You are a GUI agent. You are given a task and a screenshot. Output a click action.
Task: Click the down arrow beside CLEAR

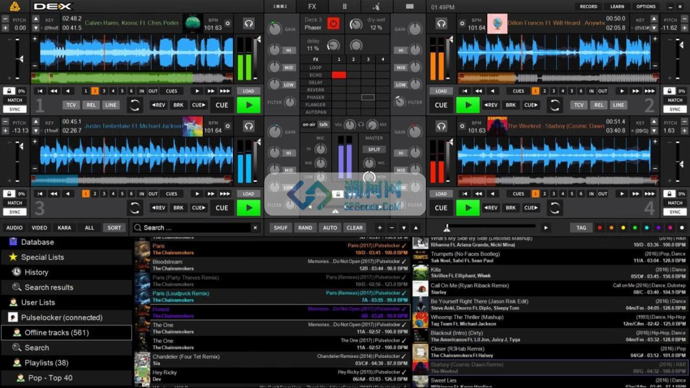[x=403, y=228]
